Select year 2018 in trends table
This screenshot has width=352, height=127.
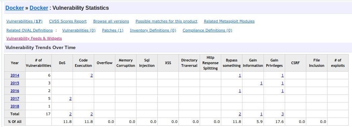[15, 107]
